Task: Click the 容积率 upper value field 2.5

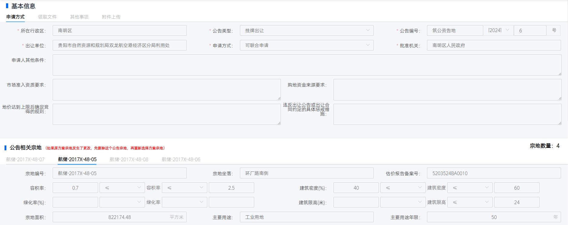Action: point(231,188)
